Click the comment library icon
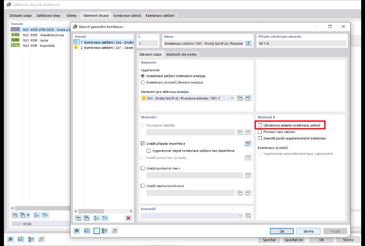The image size is (365, 246). 248,216
